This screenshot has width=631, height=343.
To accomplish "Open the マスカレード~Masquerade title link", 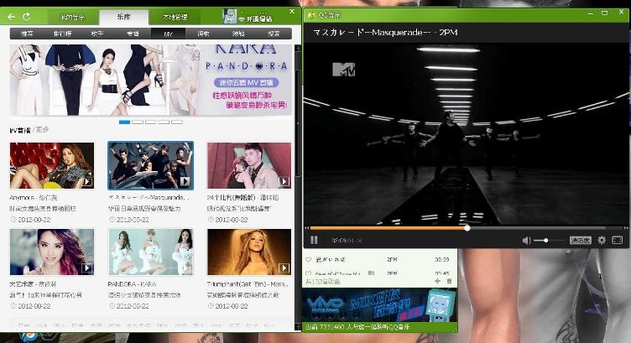I will [x=149, y=198].
